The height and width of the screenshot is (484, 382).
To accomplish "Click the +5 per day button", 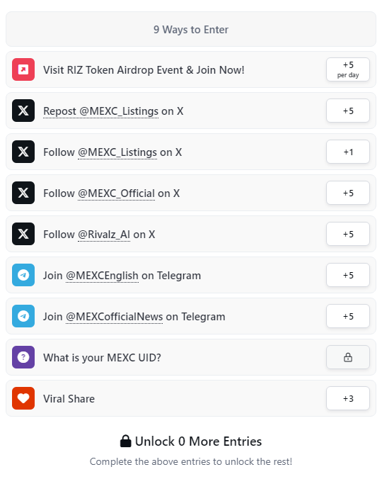I will click(348, 69).
